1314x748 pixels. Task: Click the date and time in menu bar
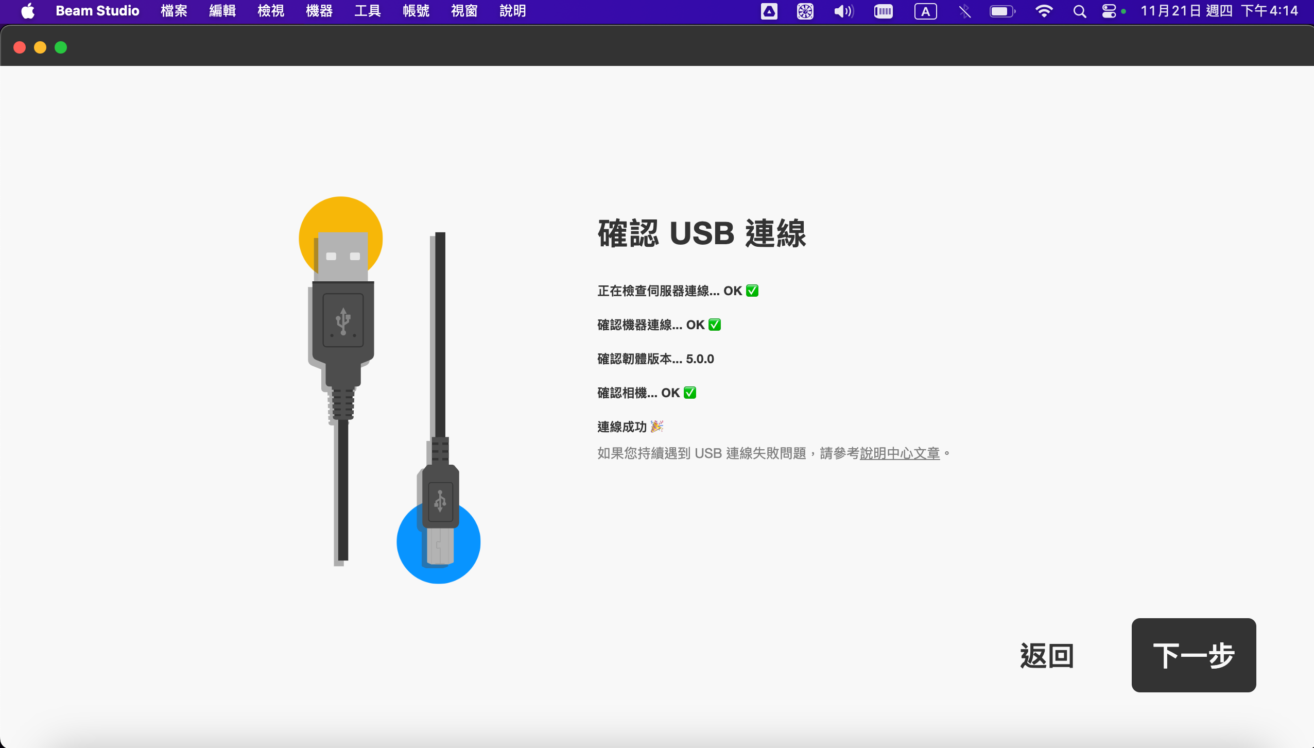1219,11
